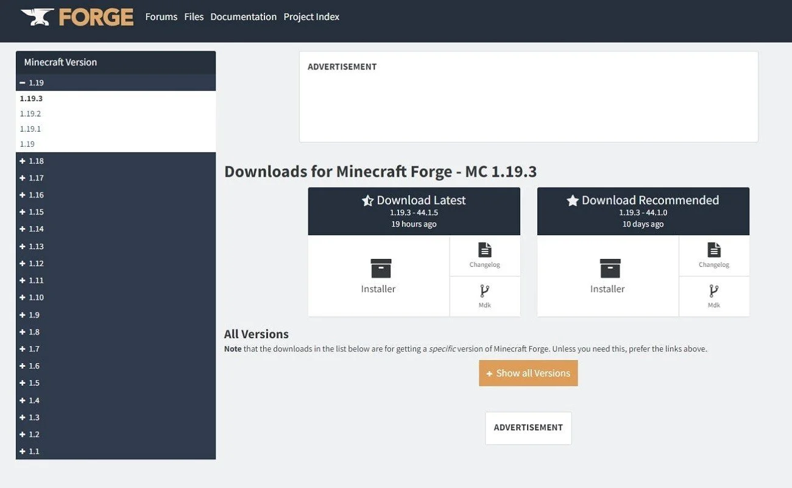Click the Show all Versions button
Screen dimensions: 792x488
[528, 373]
